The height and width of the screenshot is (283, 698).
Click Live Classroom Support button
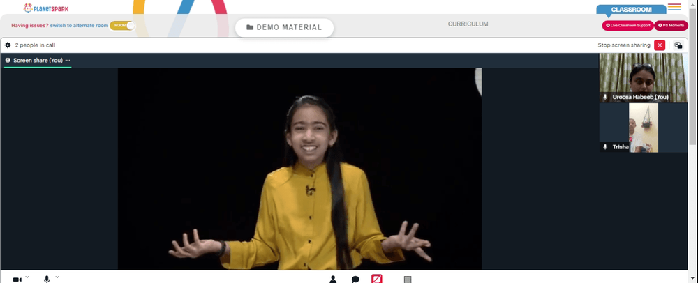tap(628, 25)
